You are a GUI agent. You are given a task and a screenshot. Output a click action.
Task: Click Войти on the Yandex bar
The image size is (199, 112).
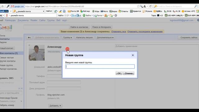[87, 16]
